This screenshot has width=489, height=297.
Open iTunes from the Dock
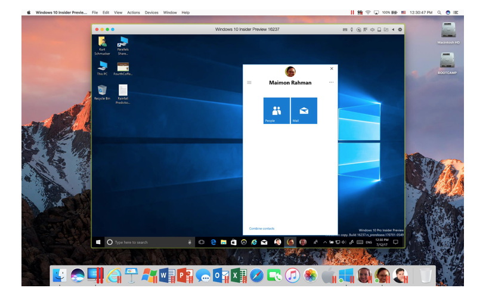[292, 276]
